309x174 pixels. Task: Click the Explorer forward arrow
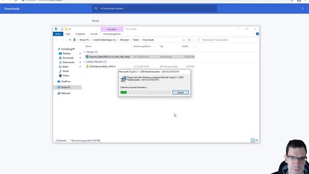(62, 40)
